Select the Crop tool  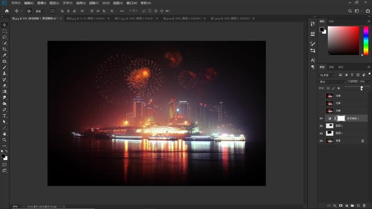click(4, 49)
